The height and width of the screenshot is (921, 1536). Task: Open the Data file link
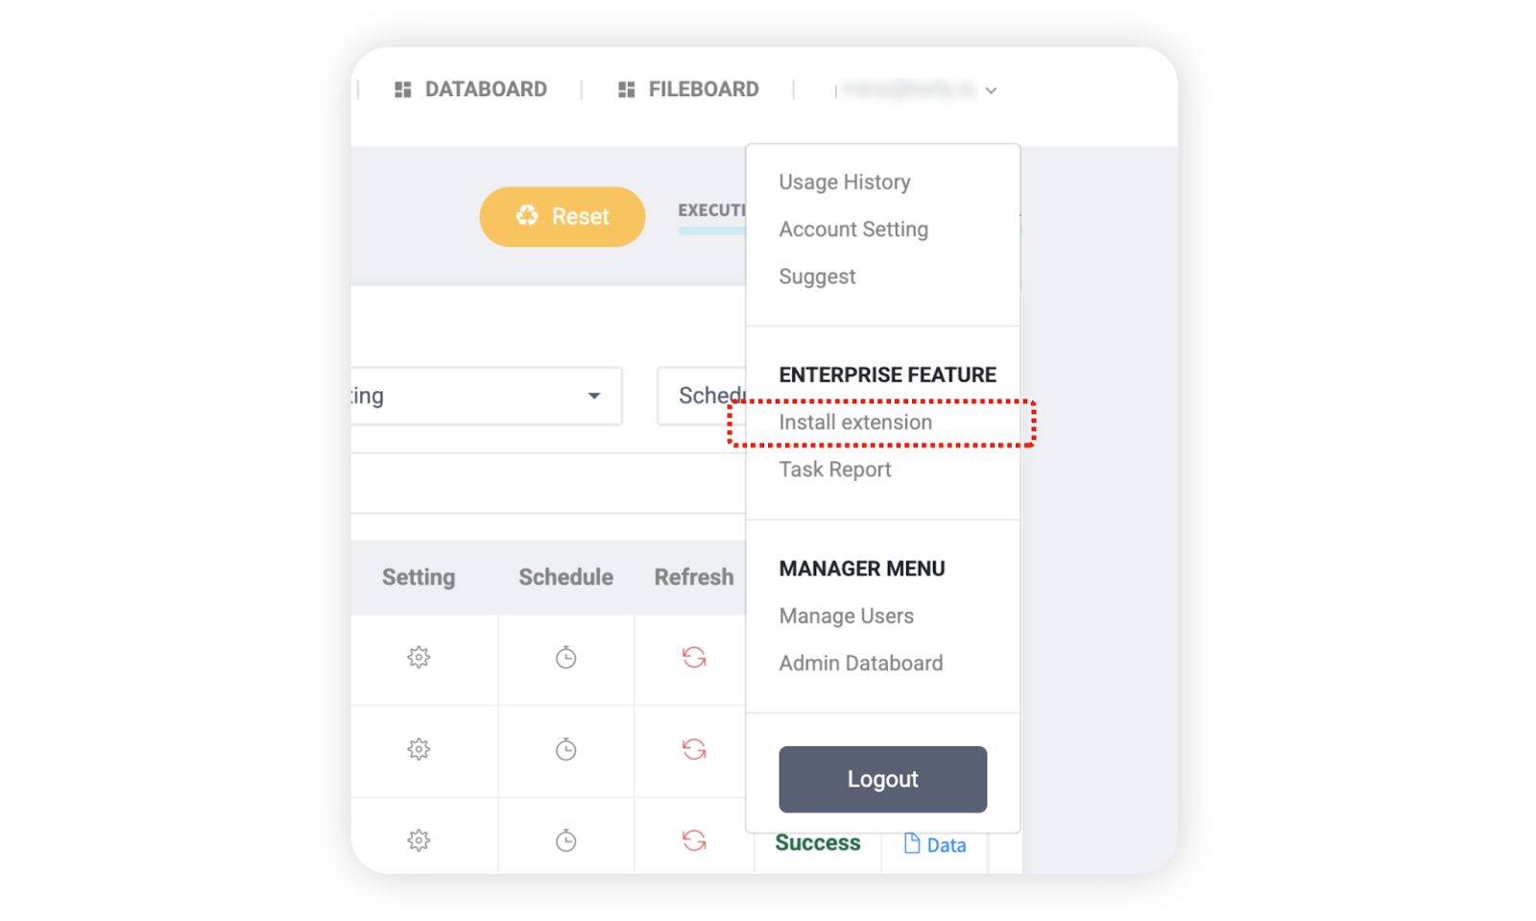point(935,845)
